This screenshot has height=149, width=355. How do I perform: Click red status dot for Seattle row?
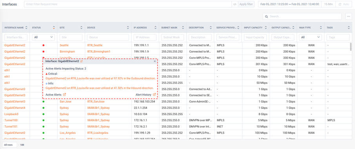(43, 45)
